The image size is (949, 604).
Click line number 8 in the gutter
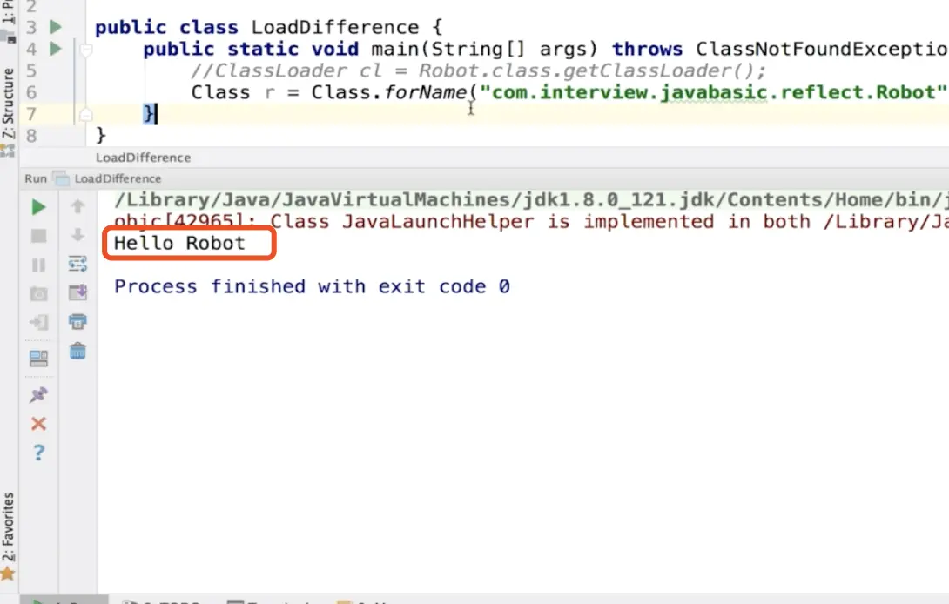[31, 136]
